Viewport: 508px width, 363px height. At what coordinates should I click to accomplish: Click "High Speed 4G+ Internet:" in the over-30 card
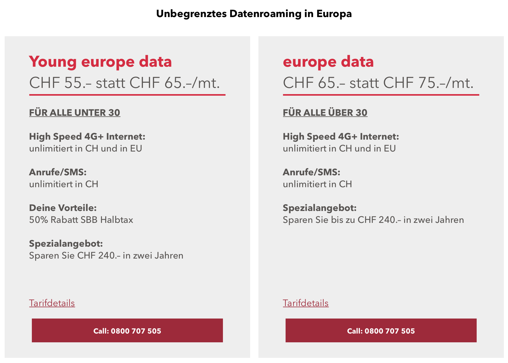341,137
